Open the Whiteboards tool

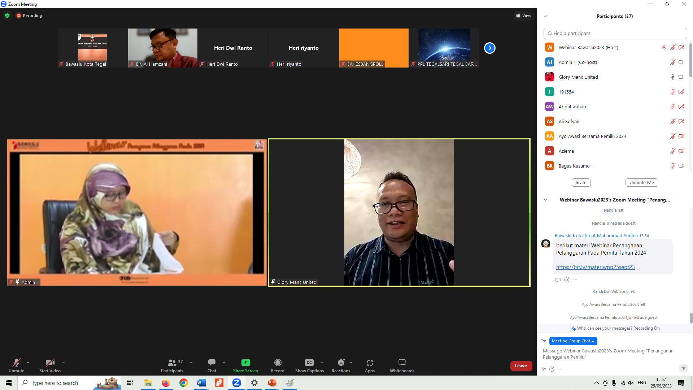point(402,363)
